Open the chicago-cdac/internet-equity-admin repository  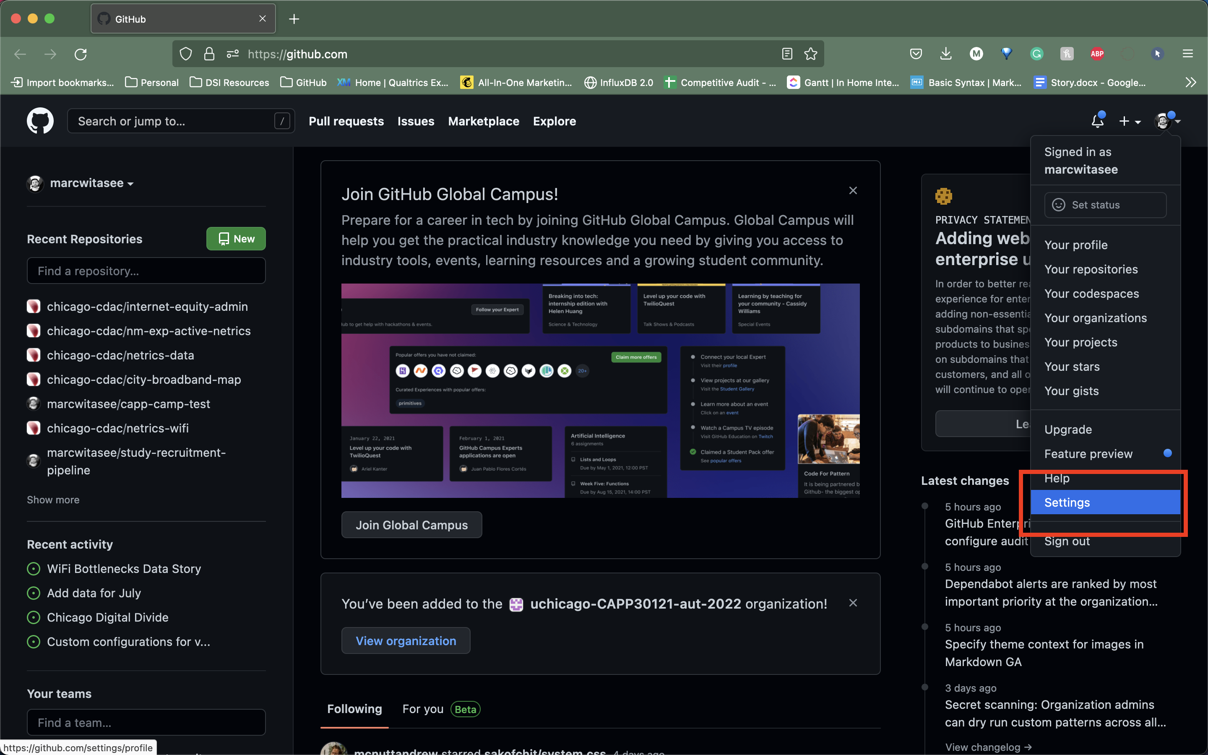coord(147,307)
